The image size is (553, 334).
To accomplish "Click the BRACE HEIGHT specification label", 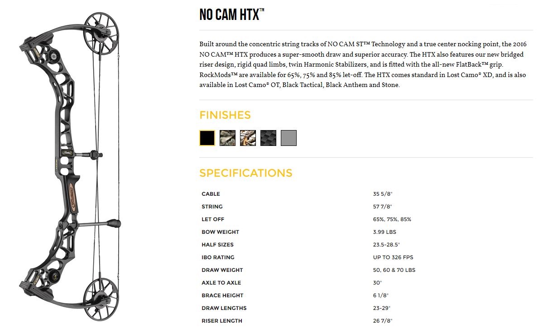I will pyautogui.click(x=222, y=295).
